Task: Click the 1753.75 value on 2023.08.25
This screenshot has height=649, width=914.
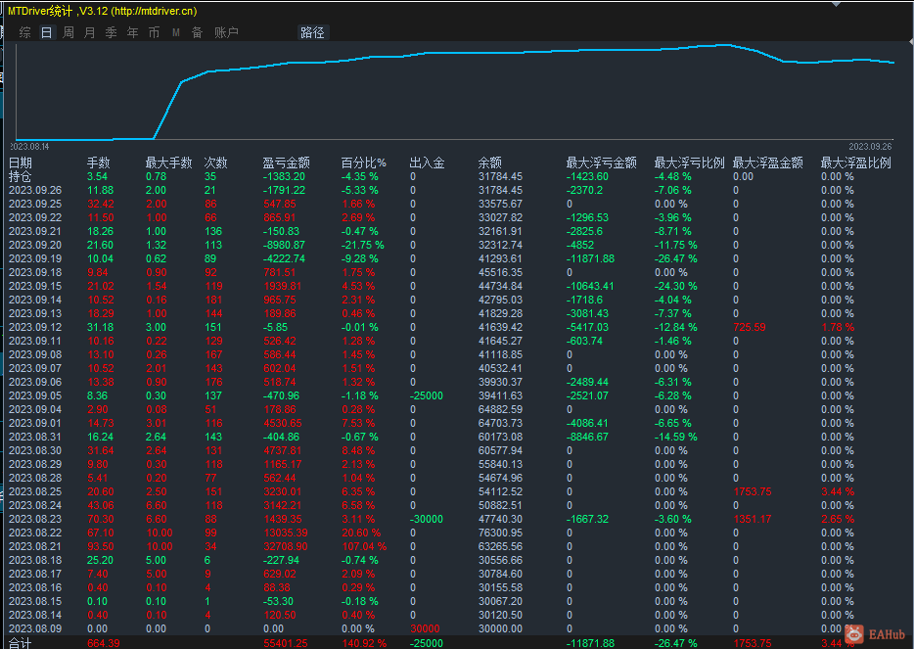Action: point(752,491)
